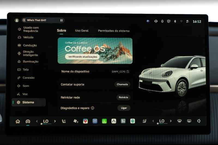This screenshot has width=218, height=145.
Task: Toggle the rear window defrost
Action: click(189, 121)
